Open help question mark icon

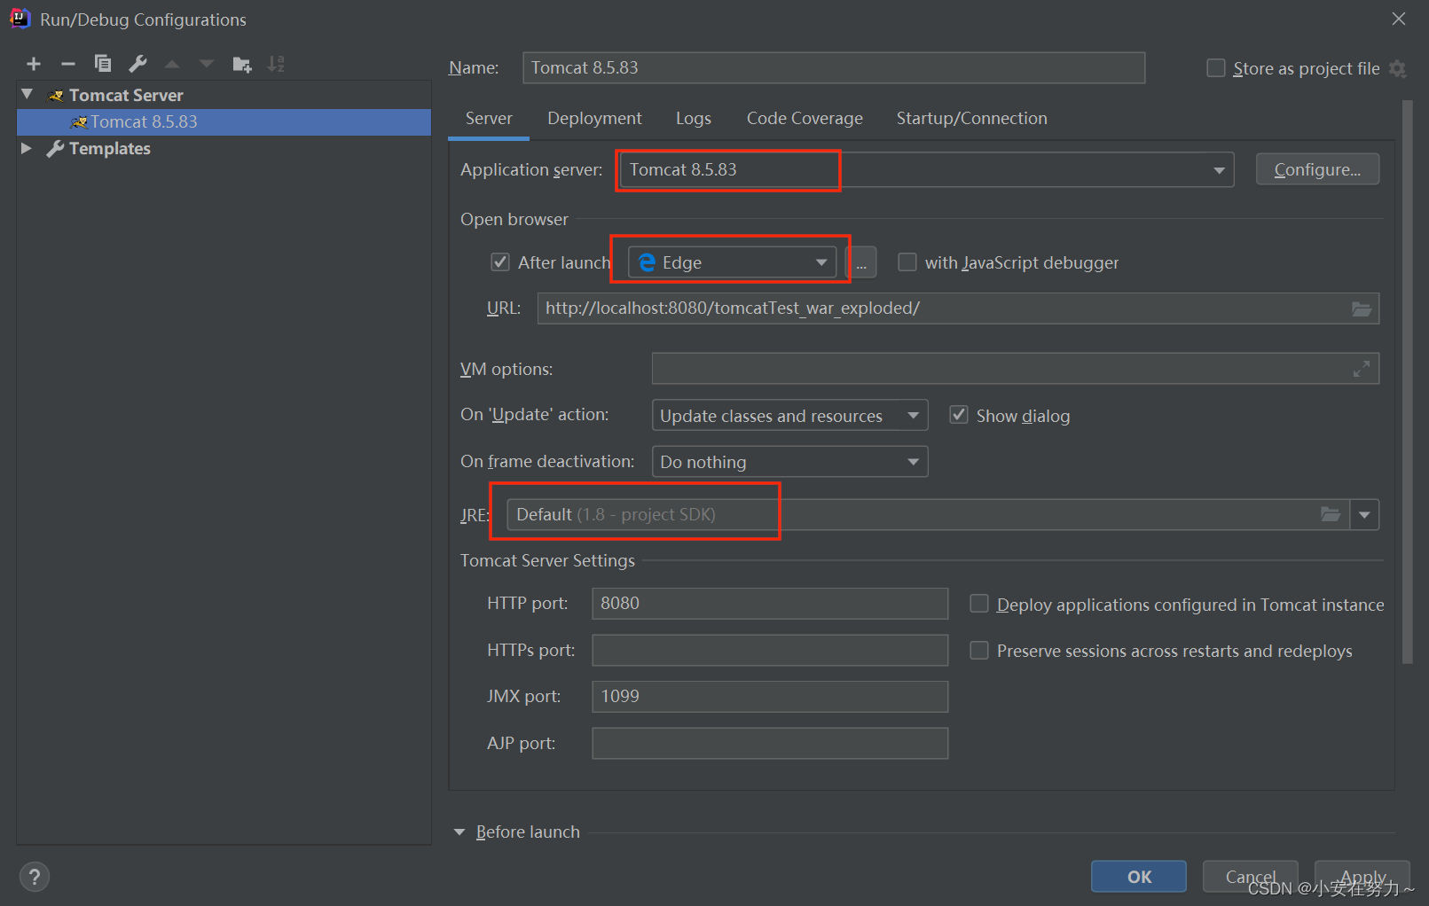(35, 877)
